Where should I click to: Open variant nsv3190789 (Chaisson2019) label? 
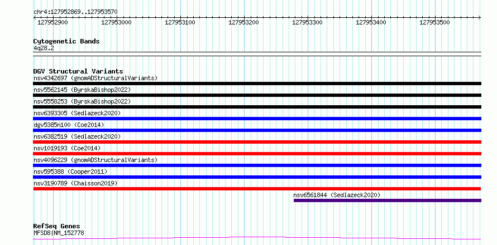pyautogui.click(x=75, y=183)
